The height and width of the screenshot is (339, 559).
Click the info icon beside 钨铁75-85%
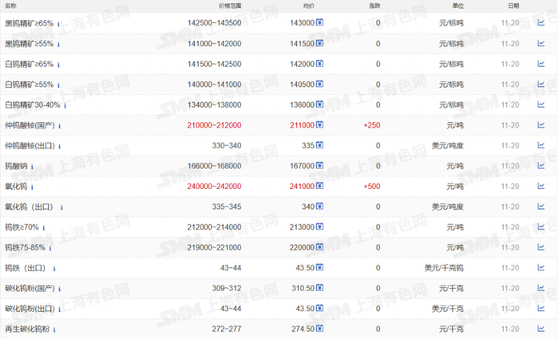[50, 248]
